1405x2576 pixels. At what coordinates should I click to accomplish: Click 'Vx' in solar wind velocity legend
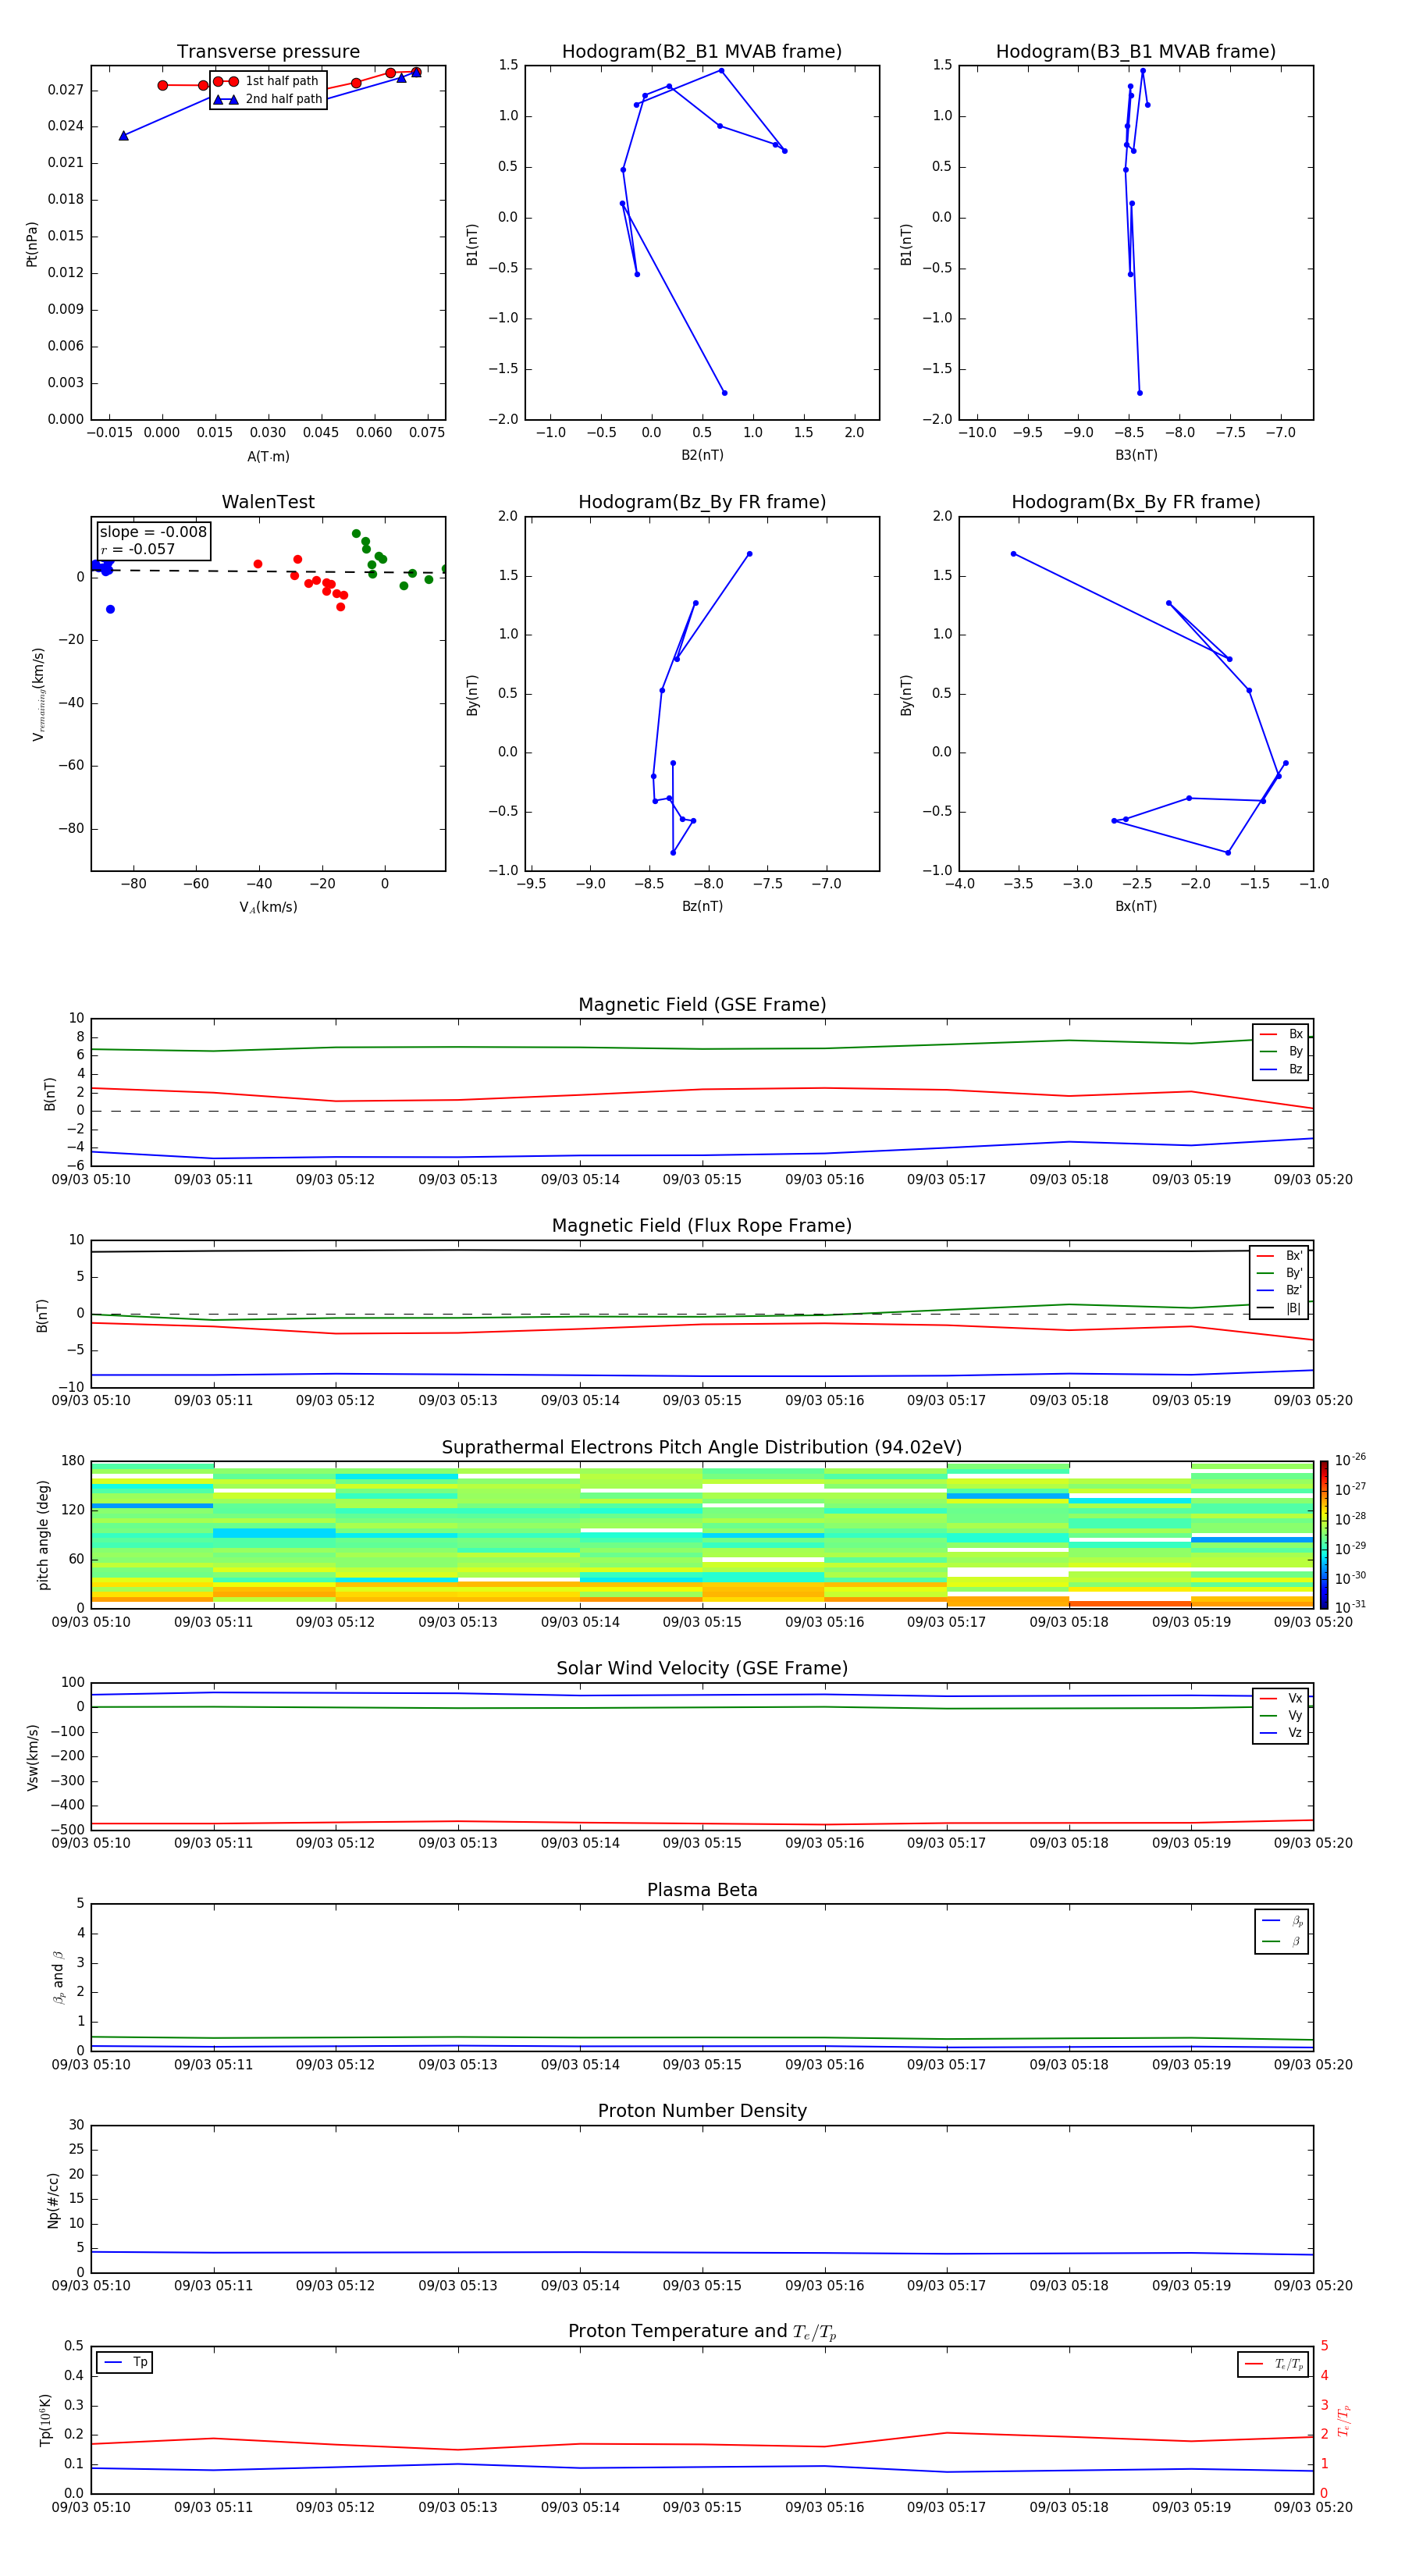pos(1295,1698)
